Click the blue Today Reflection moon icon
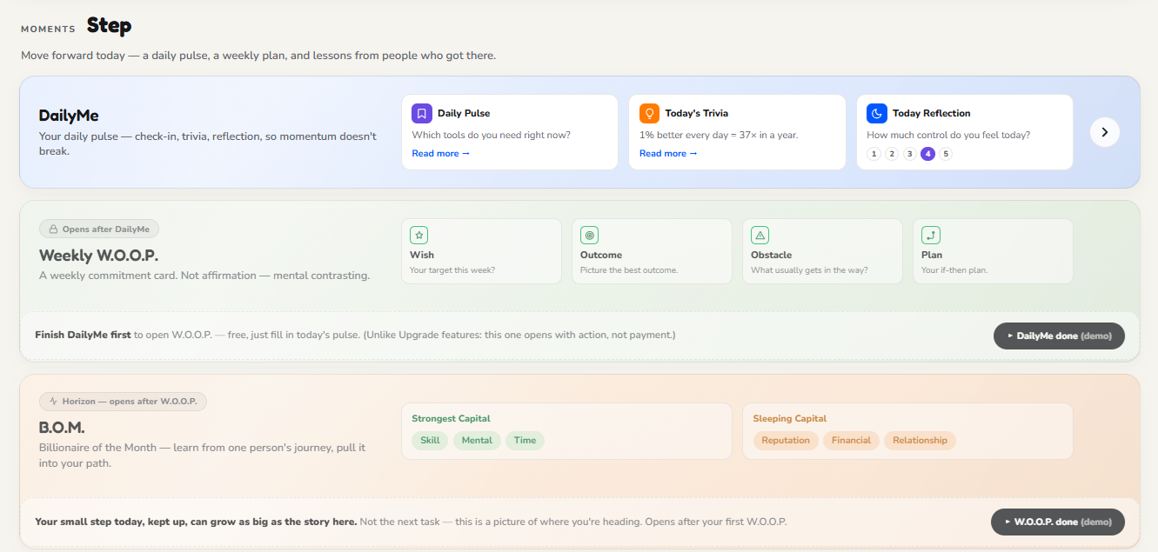The image size is (1158, 552). pyautogui.click(x=877, y=113)
